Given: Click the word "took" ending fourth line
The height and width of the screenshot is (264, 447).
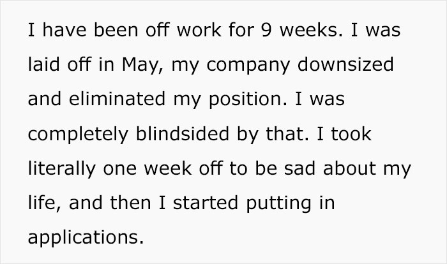Looking at the screenshot, I should (351, 133).
